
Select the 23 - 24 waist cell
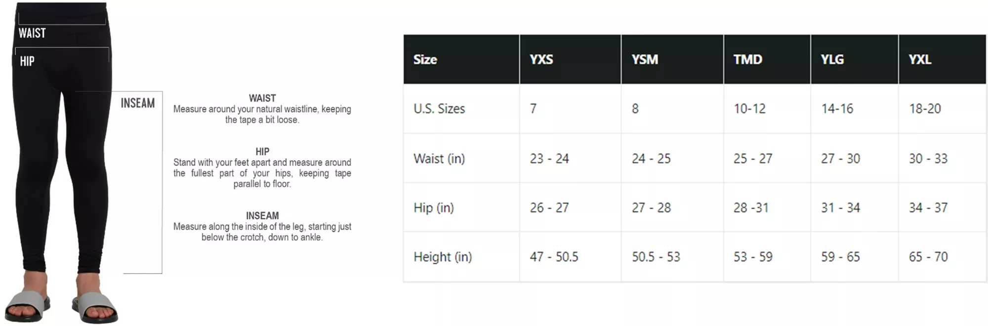(549, 159)
